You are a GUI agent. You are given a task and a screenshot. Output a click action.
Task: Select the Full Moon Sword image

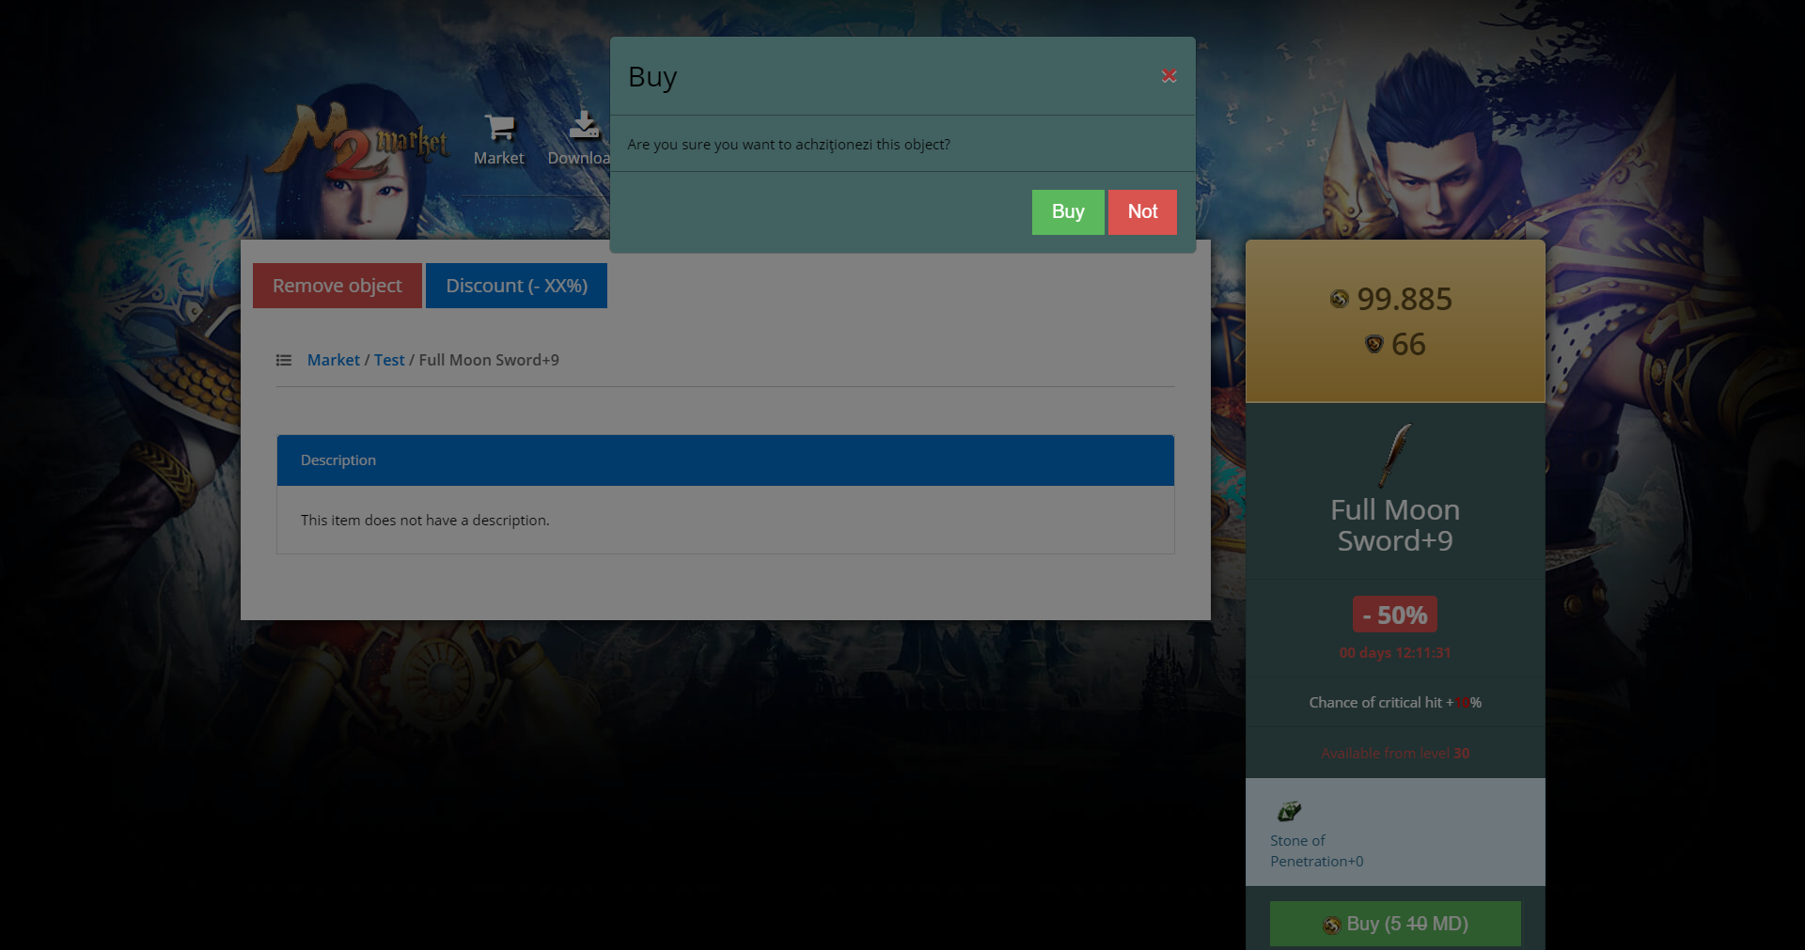coord(1395,455)
